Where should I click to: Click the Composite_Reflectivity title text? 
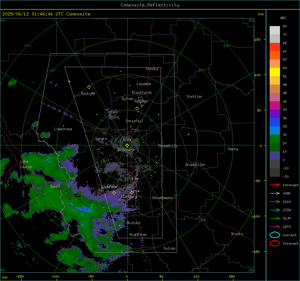tap(150, 5)
